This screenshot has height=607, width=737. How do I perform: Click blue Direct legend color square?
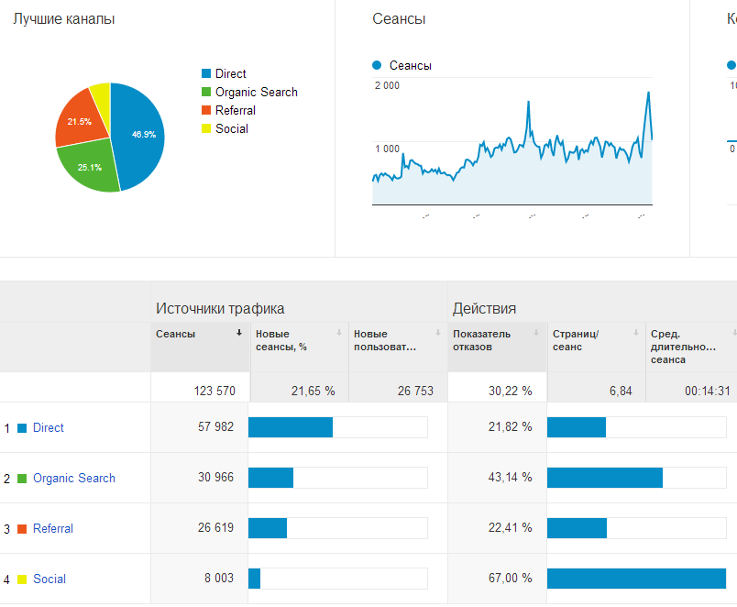coord(206,74)
